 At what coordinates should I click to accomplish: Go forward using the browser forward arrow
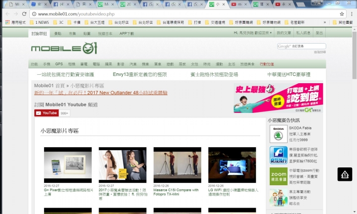pyautogui.click(x=16, y=14)
